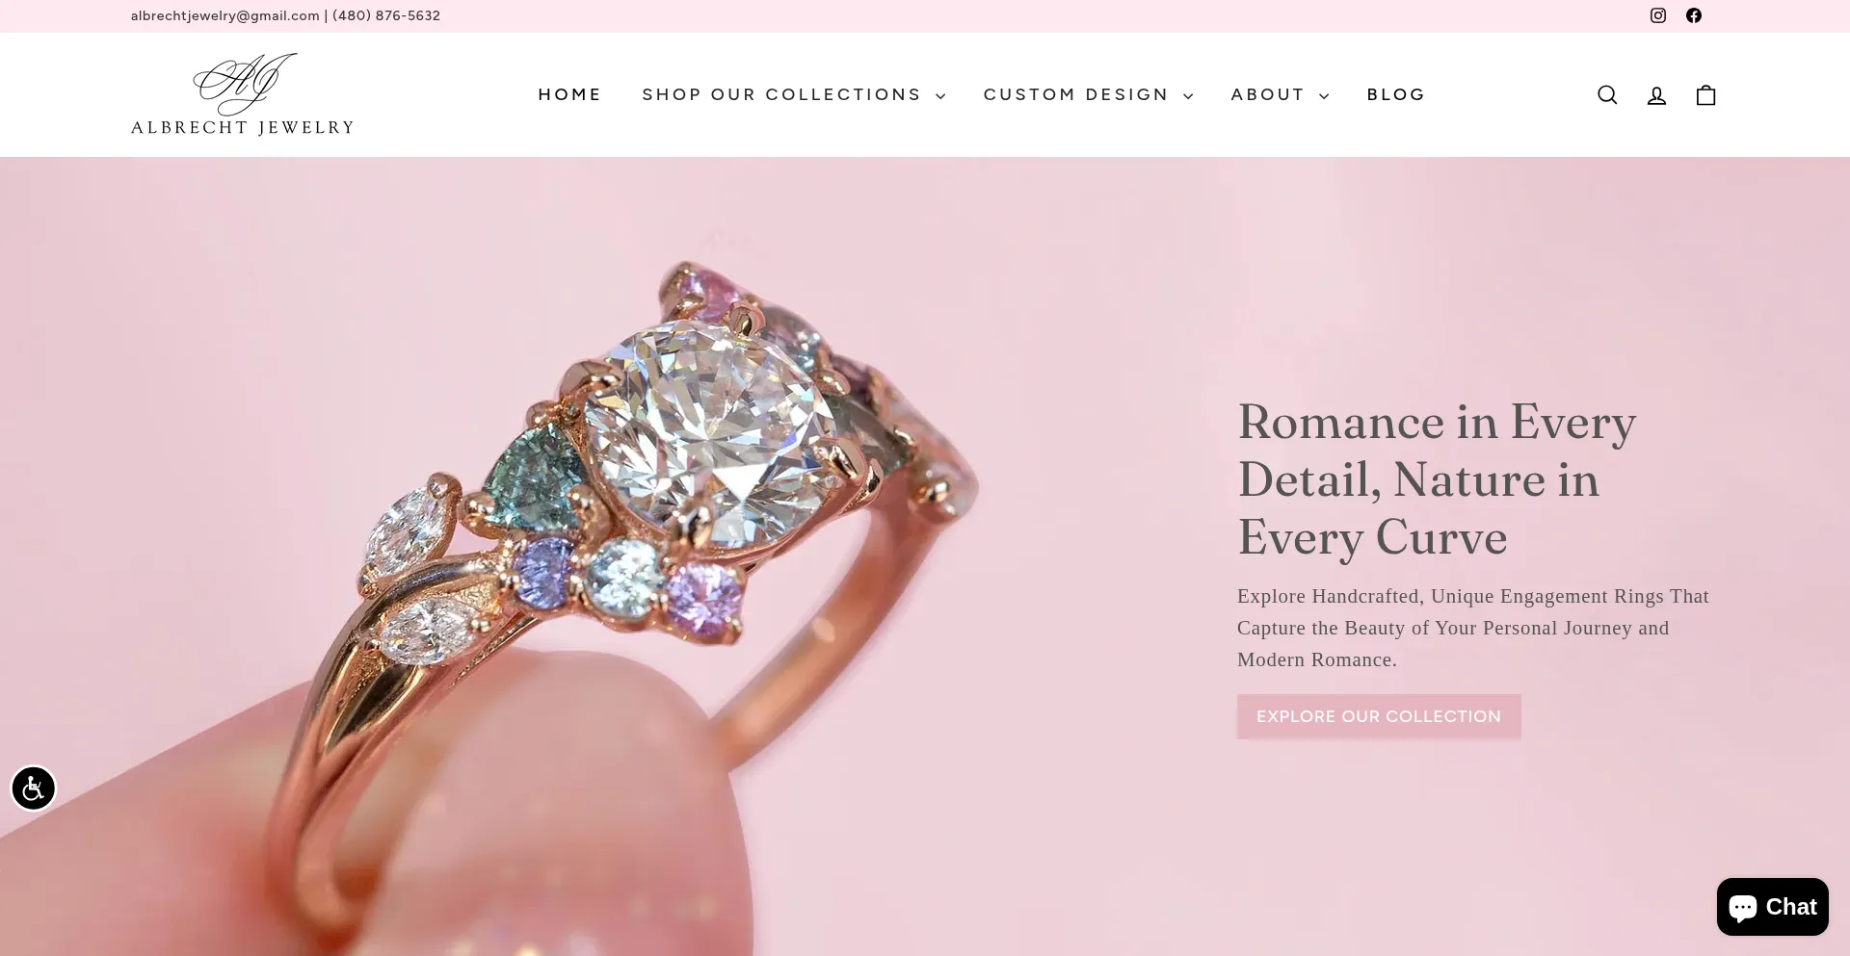Expand the About dropdown arrow
The width and height of the screenshot is (1850, 956).
pos(1324,96)
